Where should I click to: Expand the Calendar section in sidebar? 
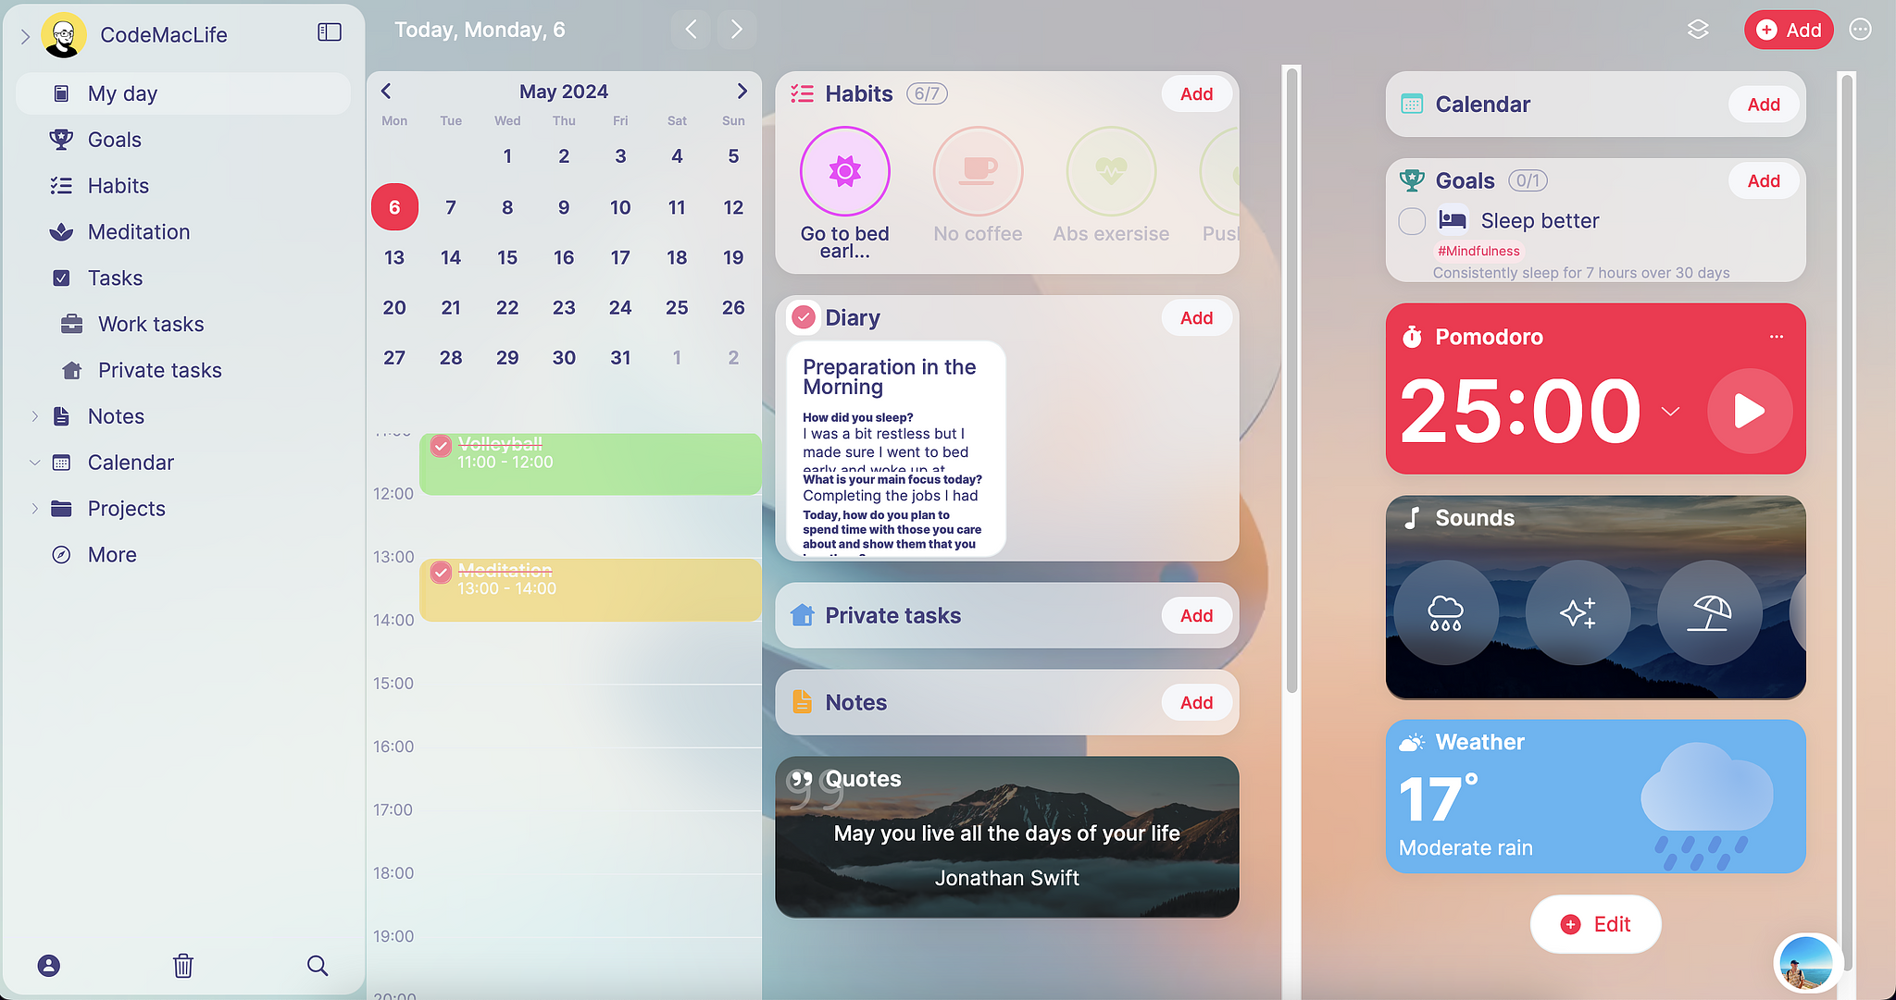[x=34, y=462]
